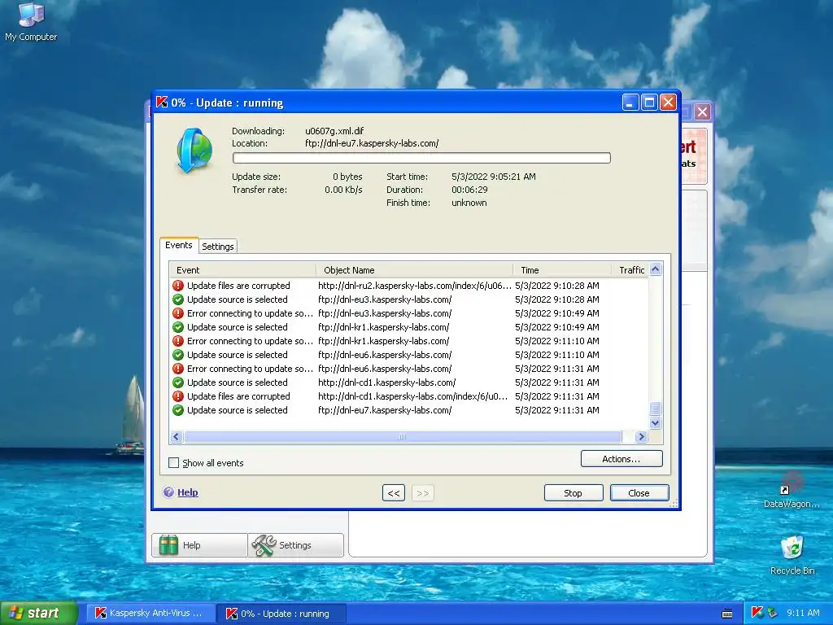Click green check icon for dnl-eu7 source selected

[178, 410]
